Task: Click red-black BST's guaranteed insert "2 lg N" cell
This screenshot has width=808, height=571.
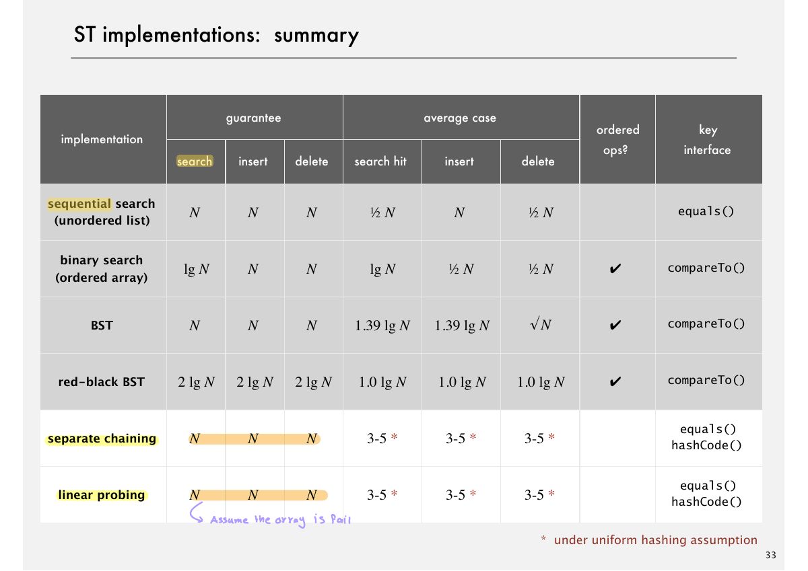Action: [x=255, y=383]
